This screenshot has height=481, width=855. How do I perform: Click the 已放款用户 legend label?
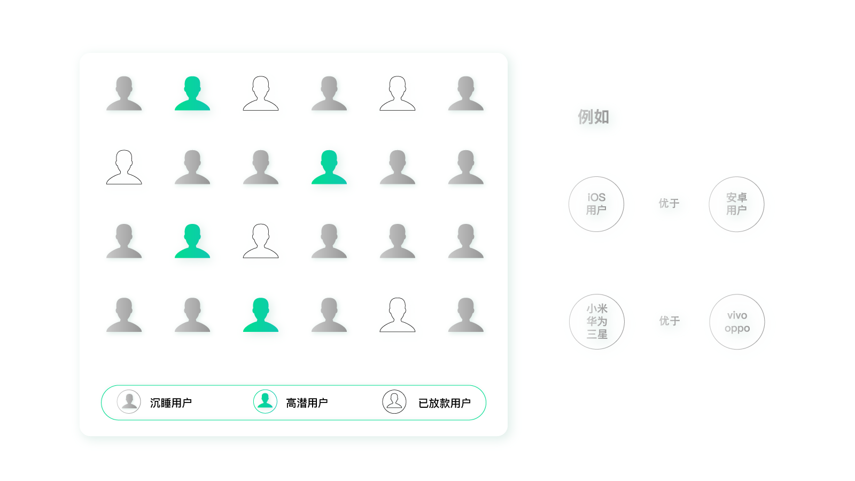click(x=445, y=403)
